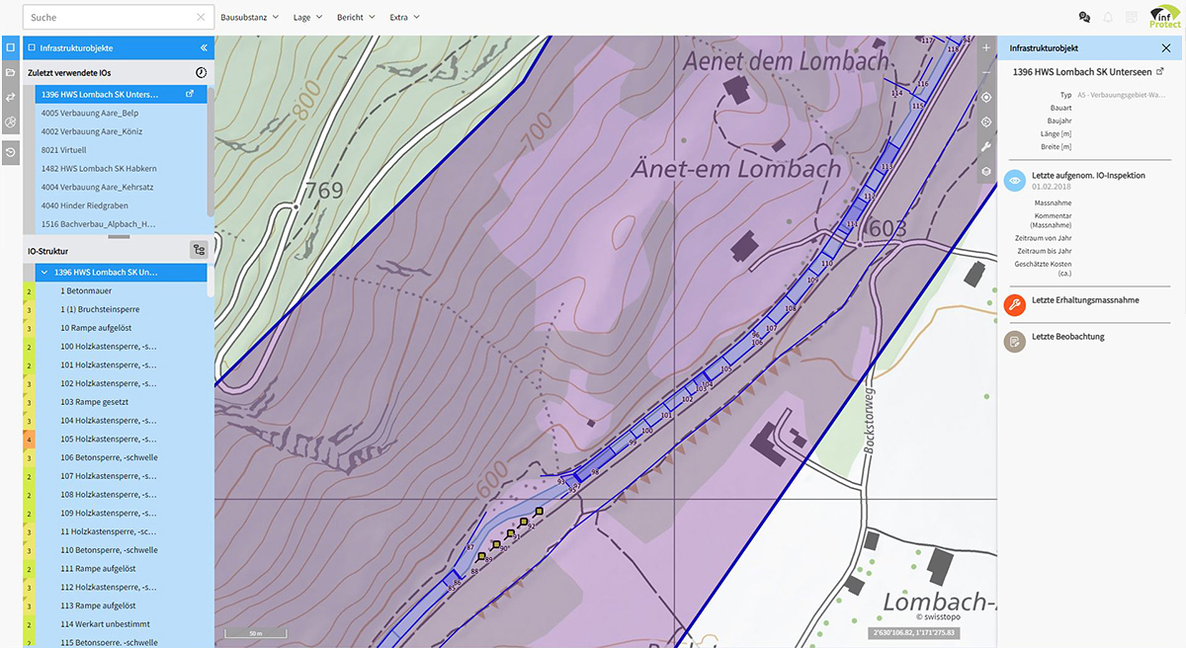Click the Letzte Beobachtung note icon
The width and height of the screenshot is (1186, 648).
pos(1014,342)
